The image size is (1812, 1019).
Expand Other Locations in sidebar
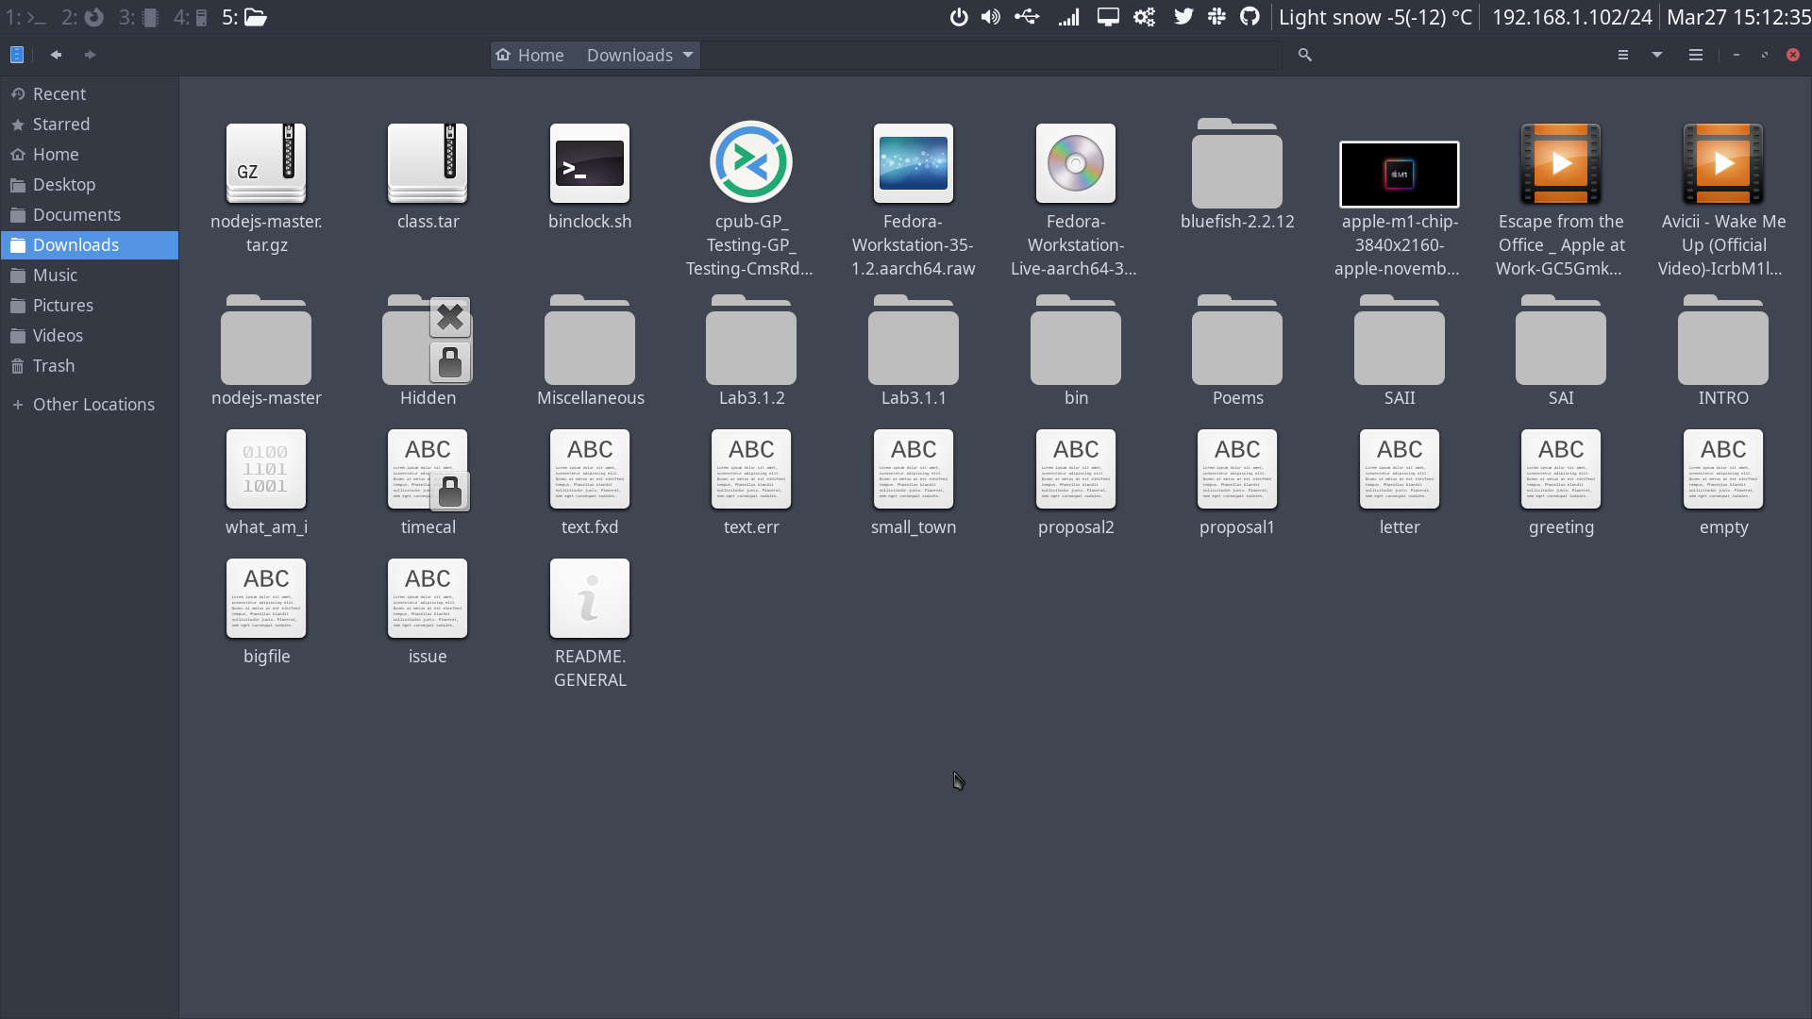click(17, 403)
